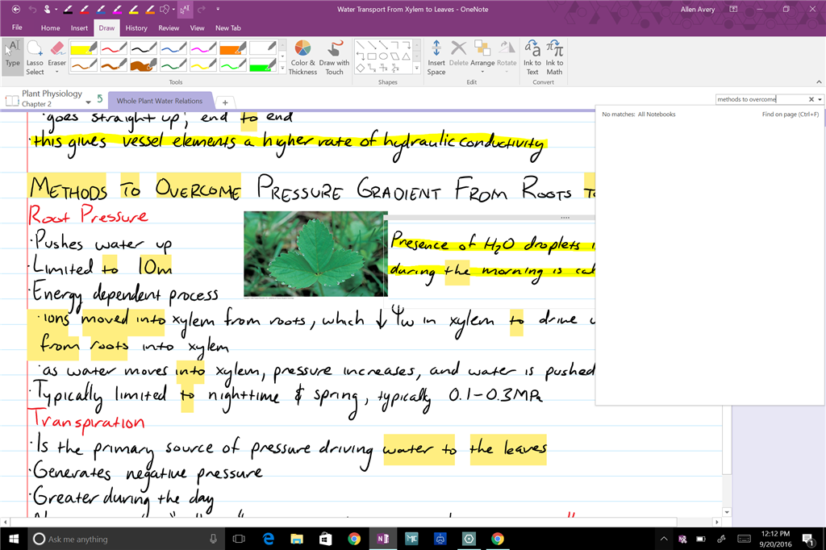Click Find on page (Ctrl+F)
Image resolution: width=826 pixels, height=550 pixels.
[791, 115]
